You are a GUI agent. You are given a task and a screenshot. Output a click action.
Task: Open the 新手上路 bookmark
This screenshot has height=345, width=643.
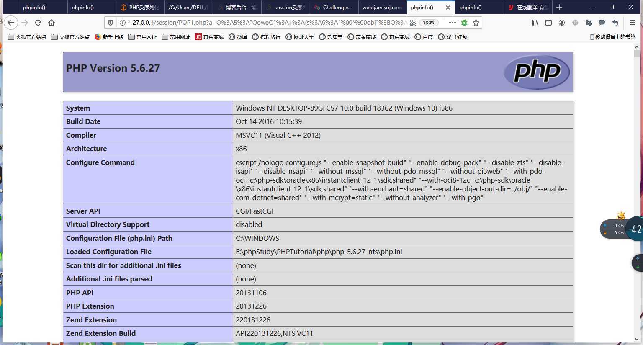pos(109,37)
